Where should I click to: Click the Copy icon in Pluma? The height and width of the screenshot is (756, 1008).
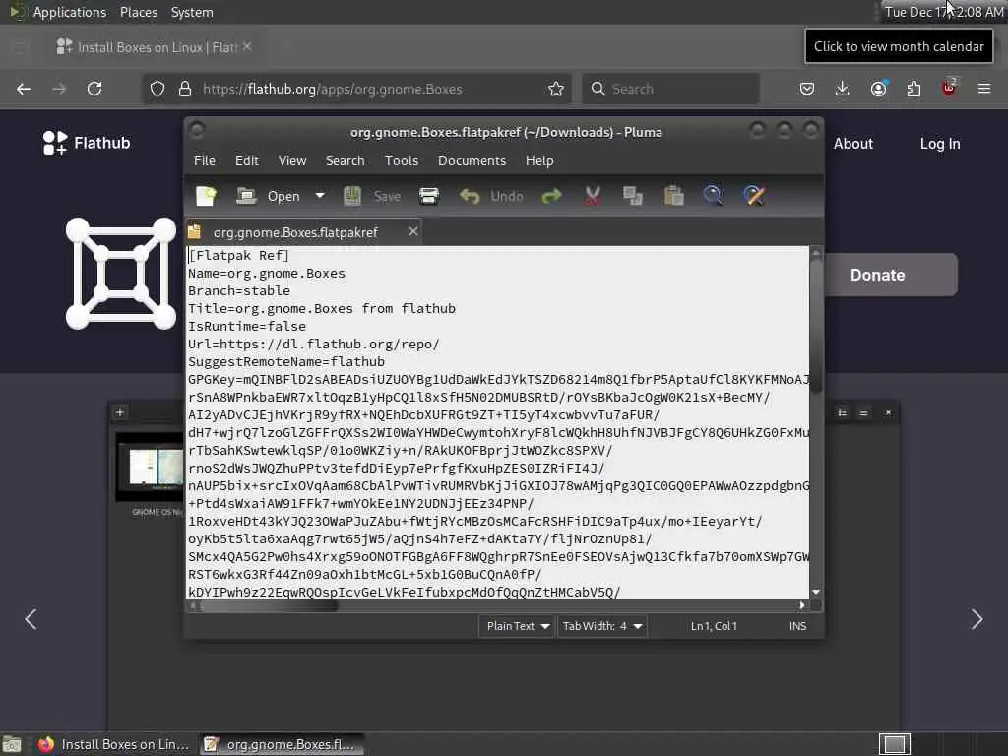pos(633,196)
